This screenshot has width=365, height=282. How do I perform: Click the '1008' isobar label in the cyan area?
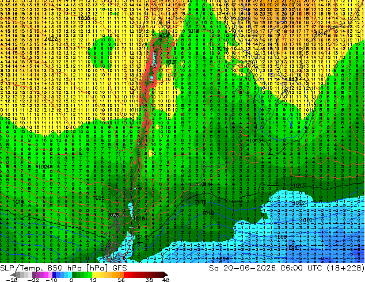point(281,237)
